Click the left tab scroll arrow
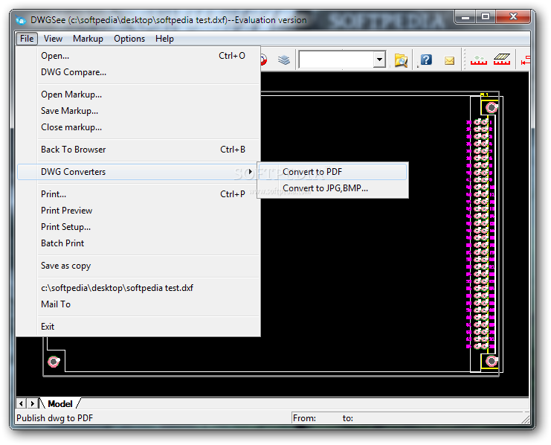551x445 pixels. (21, 403)
